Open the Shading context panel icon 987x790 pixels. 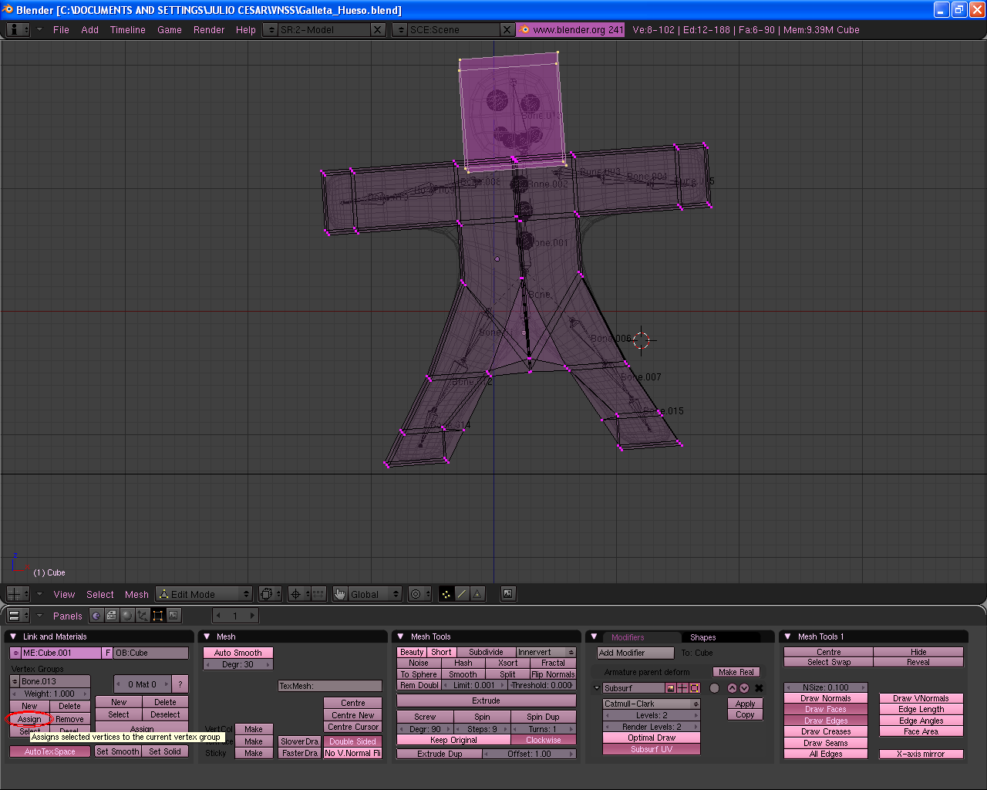coord(127,615)
